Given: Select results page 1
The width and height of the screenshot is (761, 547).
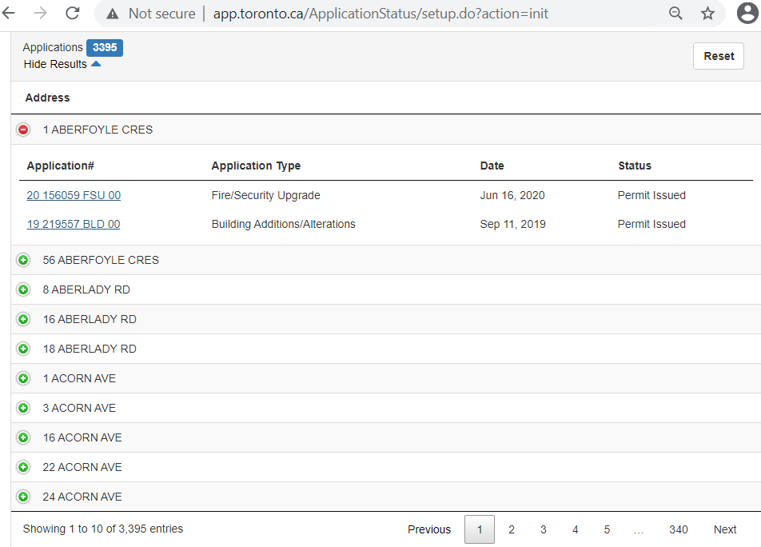Looking at the screenshot, I should 480,529.
